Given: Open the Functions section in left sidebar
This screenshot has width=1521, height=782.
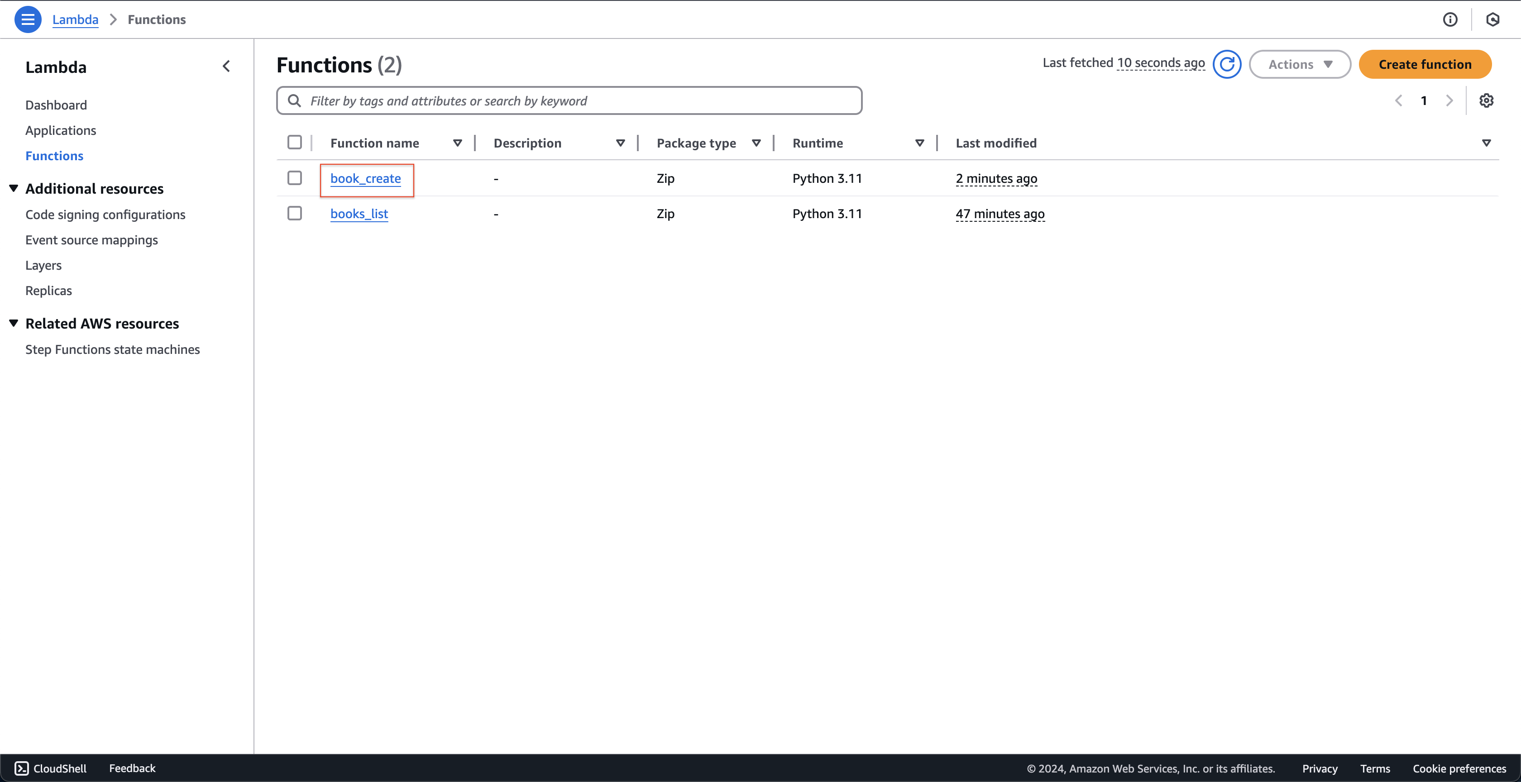Looking at the screenshot, I should (55, 155).
